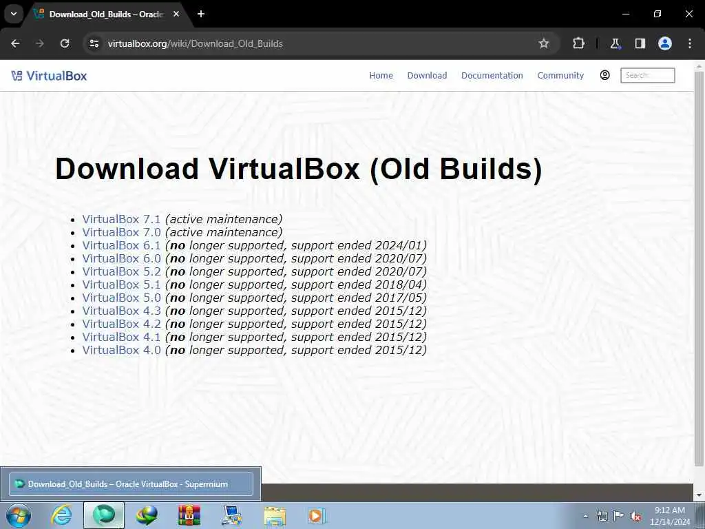This screenshot has height=529, width=705.
Task: Click the text 'support ended 2024/01'
Action: [x=357, y=245]
